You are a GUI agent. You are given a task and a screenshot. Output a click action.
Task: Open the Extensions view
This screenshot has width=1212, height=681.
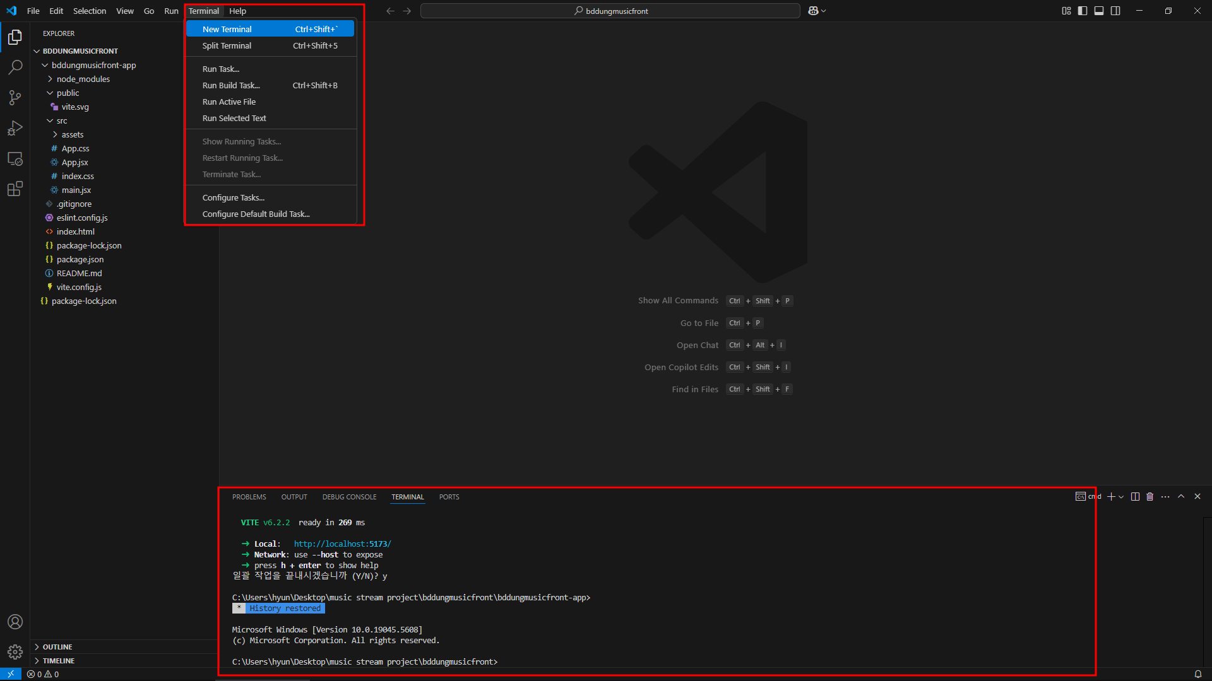tap(15, 189)
